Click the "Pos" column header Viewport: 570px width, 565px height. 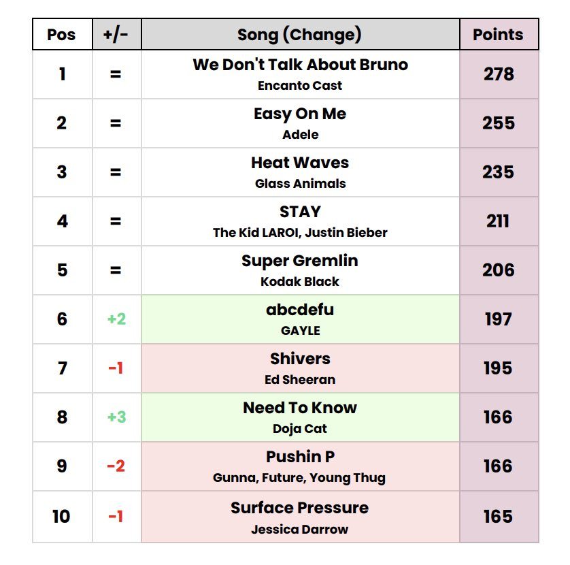coord(62,35)
